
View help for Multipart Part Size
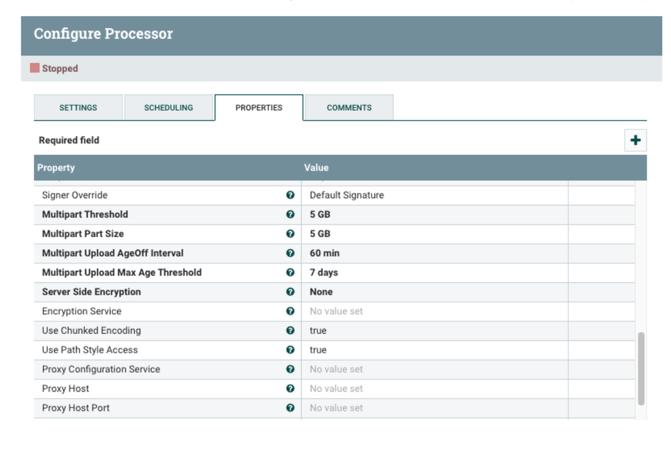click(x=290, y=234)
